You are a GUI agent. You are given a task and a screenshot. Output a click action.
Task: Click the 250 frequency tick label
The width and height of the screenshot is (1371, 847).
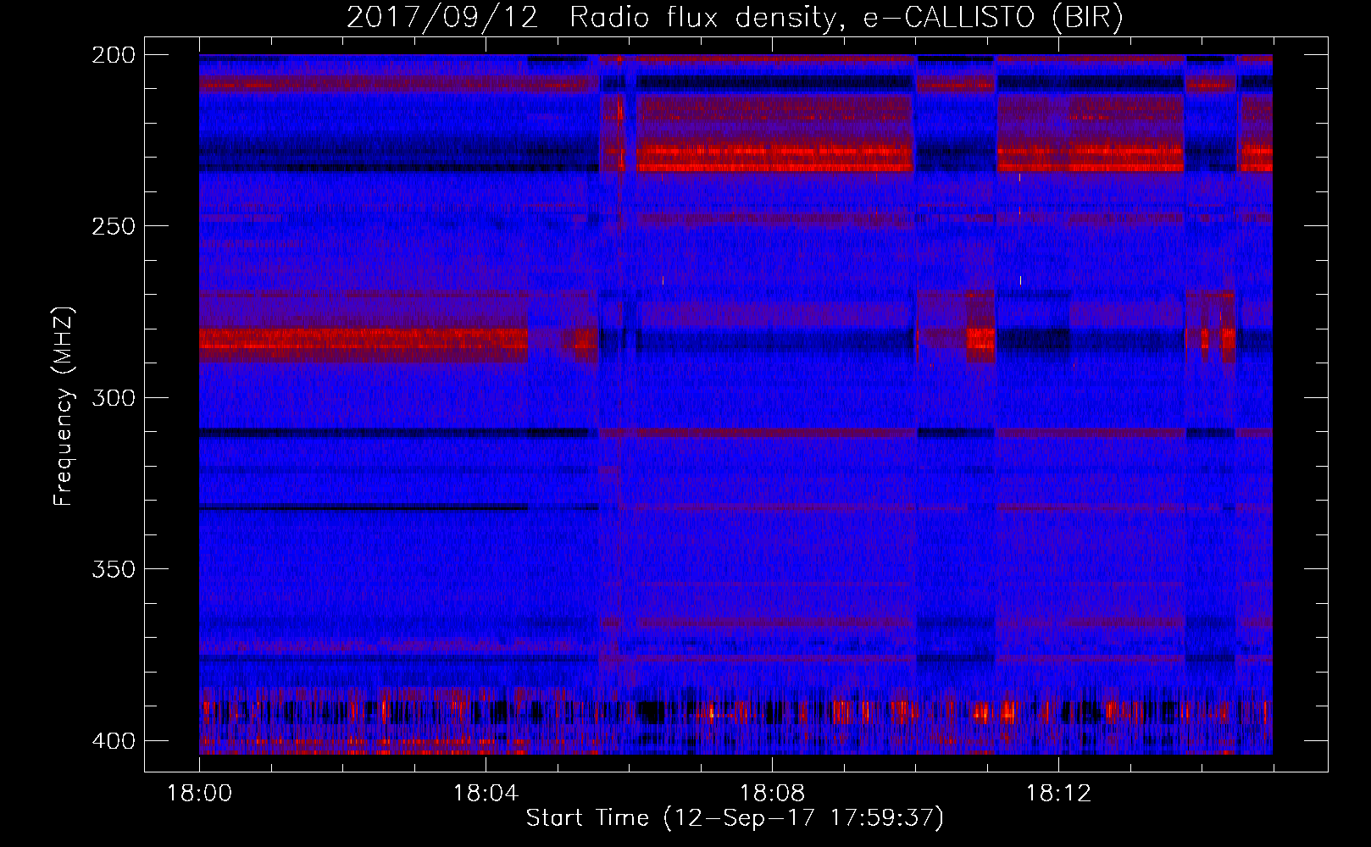pyautogui.click(x=114, y=226)
